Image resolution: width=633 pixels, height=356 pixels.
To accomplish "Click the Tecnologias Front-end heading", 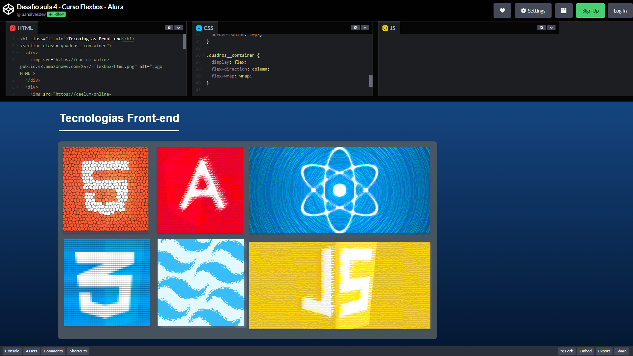I will (119, 118).
